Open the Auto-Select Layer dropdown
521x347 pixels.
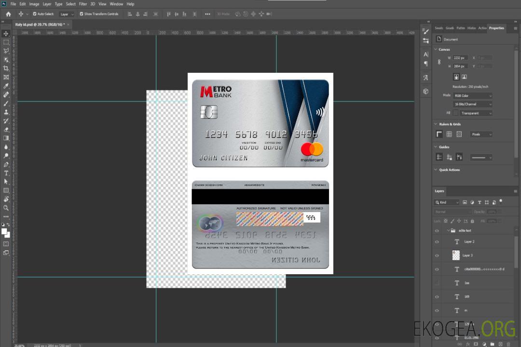click(x=67, y=14)
